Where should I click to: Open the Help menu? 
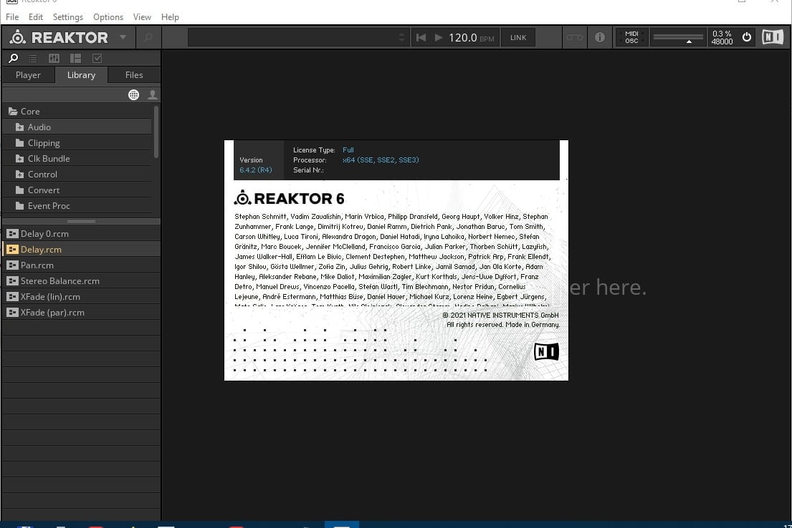[x=170, y=17]
